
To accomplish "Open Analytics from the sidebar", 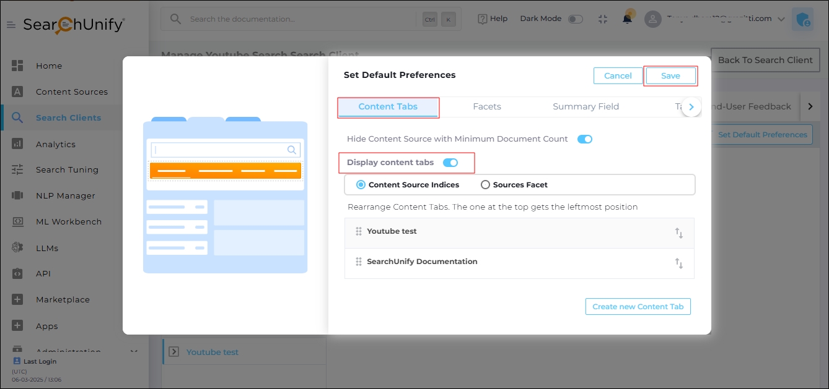I will [55, 144].
